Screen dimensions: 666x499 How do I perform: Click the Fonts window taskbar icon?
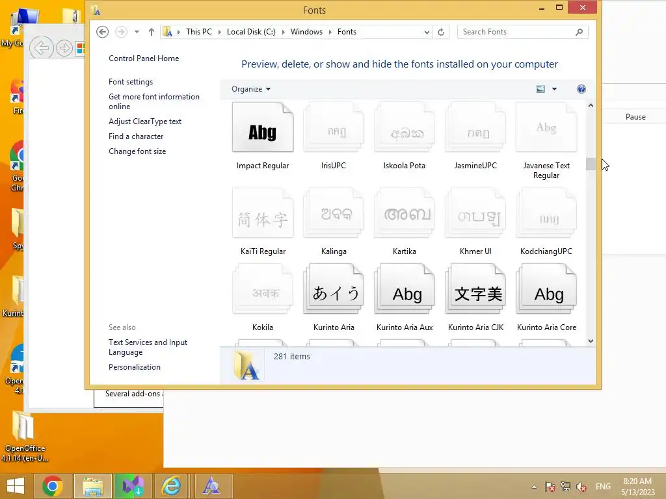[211, 486]
